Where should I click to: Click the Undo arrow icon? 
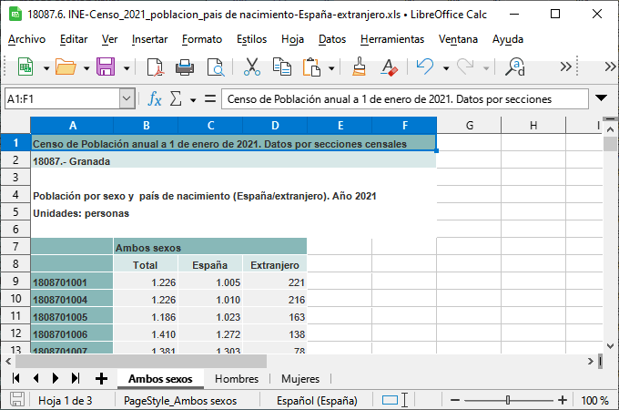pos(424,67)
